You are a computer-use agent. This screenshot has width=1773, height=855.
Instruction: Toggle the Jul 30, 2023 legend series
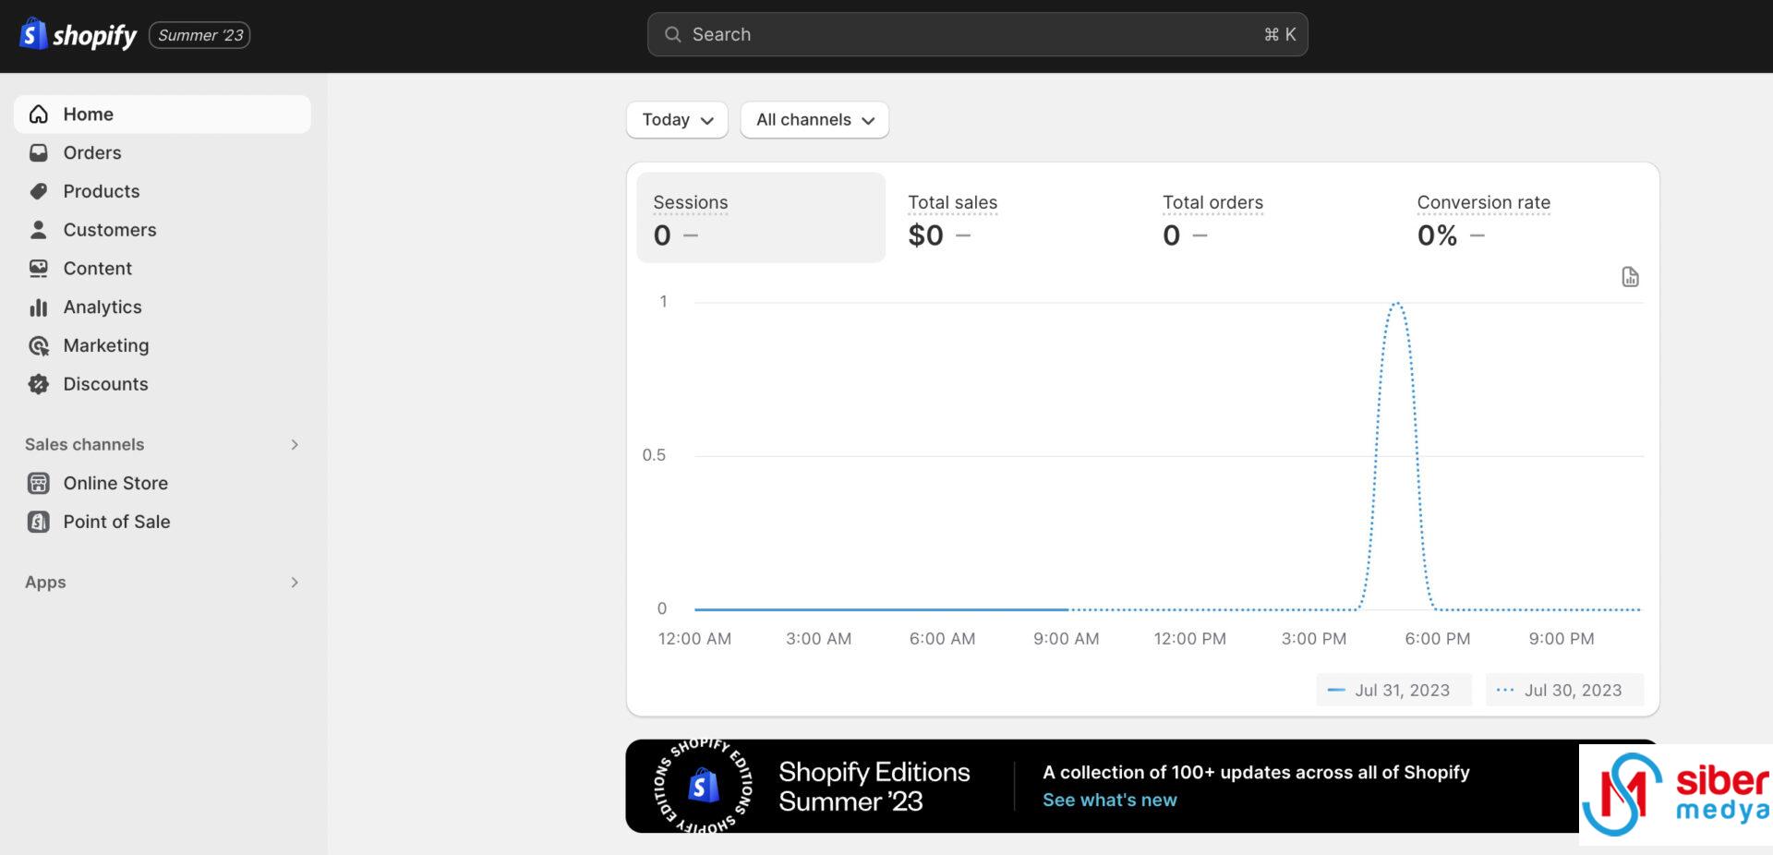tap(1564, 691)
